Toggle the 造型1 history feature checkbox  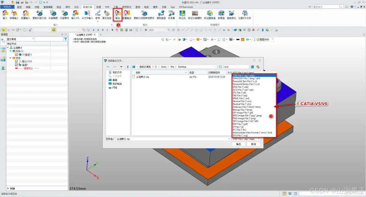click(x=16, y=65)
